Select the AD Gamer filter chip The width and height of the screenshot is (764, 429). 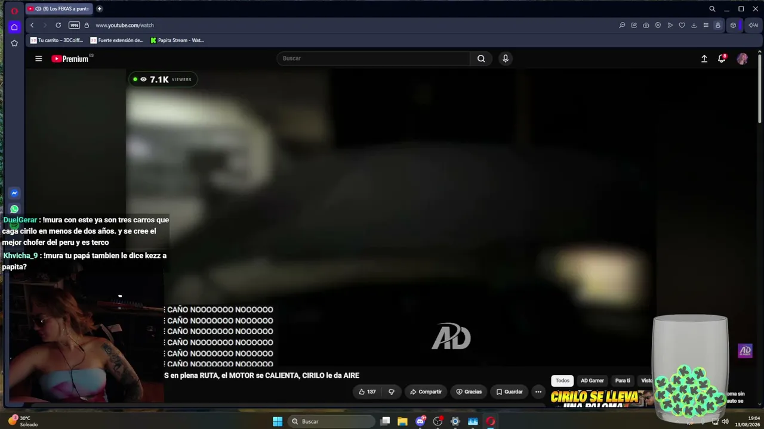[x=593, y=381]
